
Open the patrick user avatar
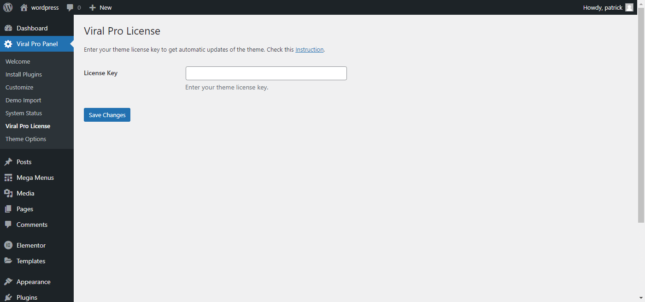pos(629,7)
